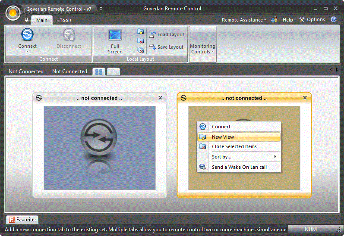Open the Help dropdown menu

pyautogui.click(x=289, y=20)
